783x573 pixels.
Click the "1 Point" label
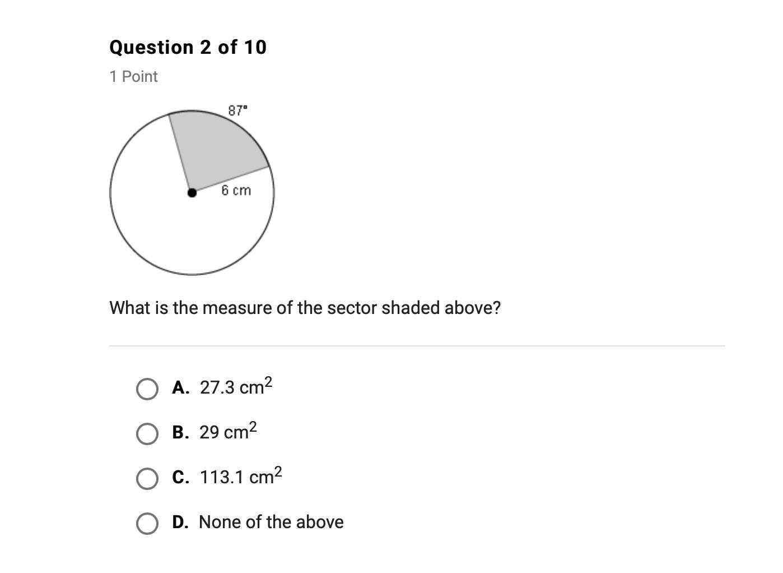coord(133,76)
